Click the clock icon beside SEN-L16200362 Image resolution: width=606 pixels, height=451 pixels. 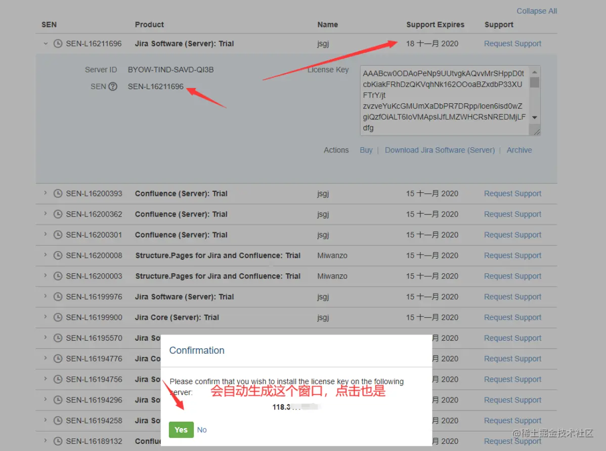tap(58, 214)
